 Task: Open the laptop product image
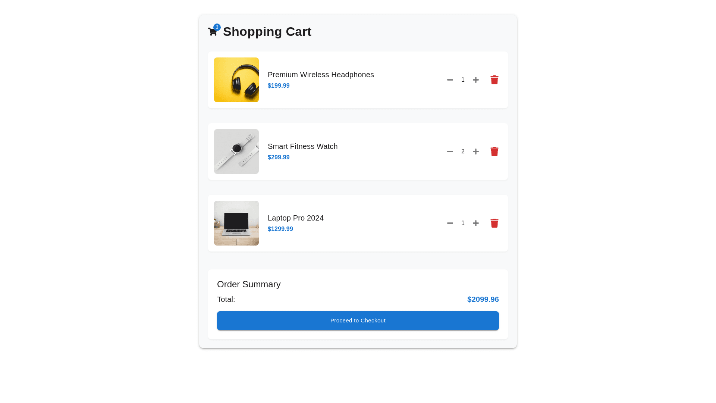236,223
